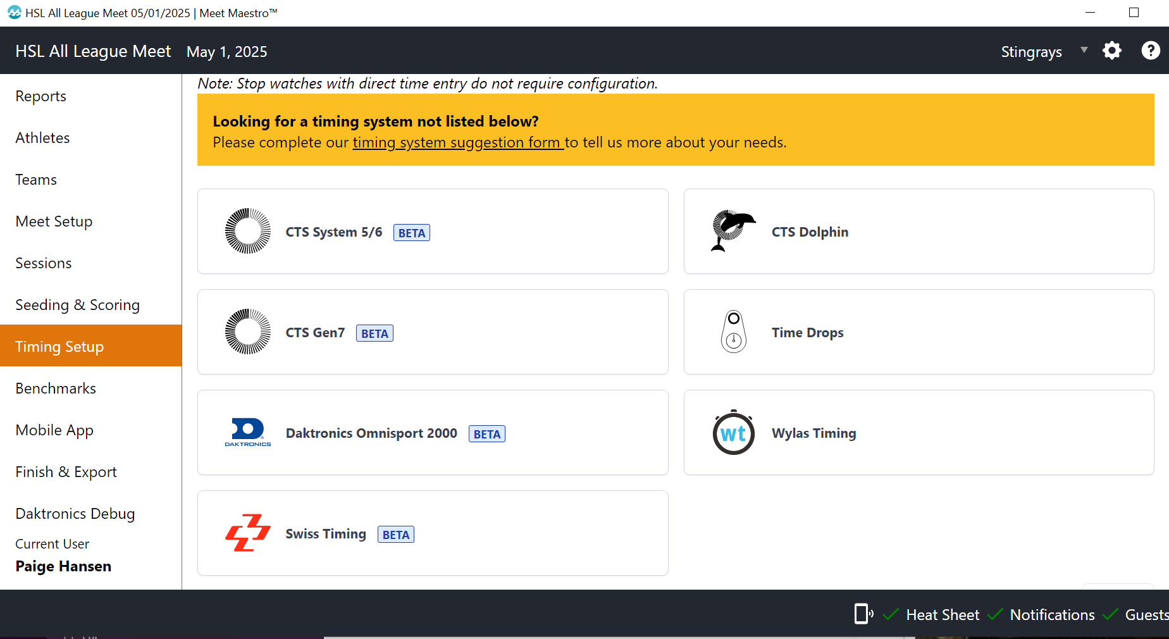Click the CTS Dolphin logo
The image size is (1169, 639).
[x=733, y=231]
